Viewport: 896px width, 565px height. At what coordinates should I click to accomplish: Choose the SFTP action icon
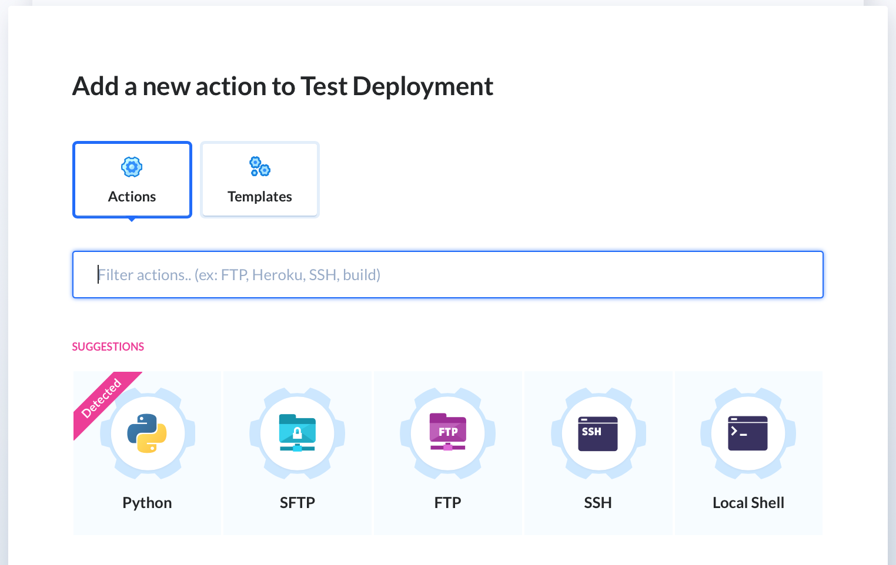coord(297,433)
